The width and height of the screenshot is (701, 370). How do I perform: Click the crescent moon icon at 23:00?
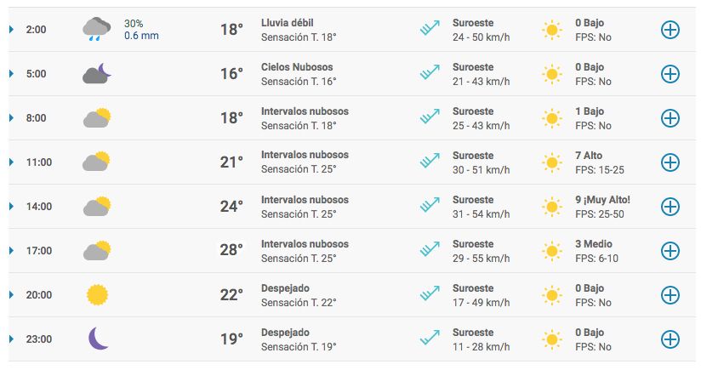pos(99,339)
